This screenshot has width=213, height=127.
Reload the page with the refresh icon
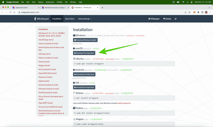pos(10,12)
